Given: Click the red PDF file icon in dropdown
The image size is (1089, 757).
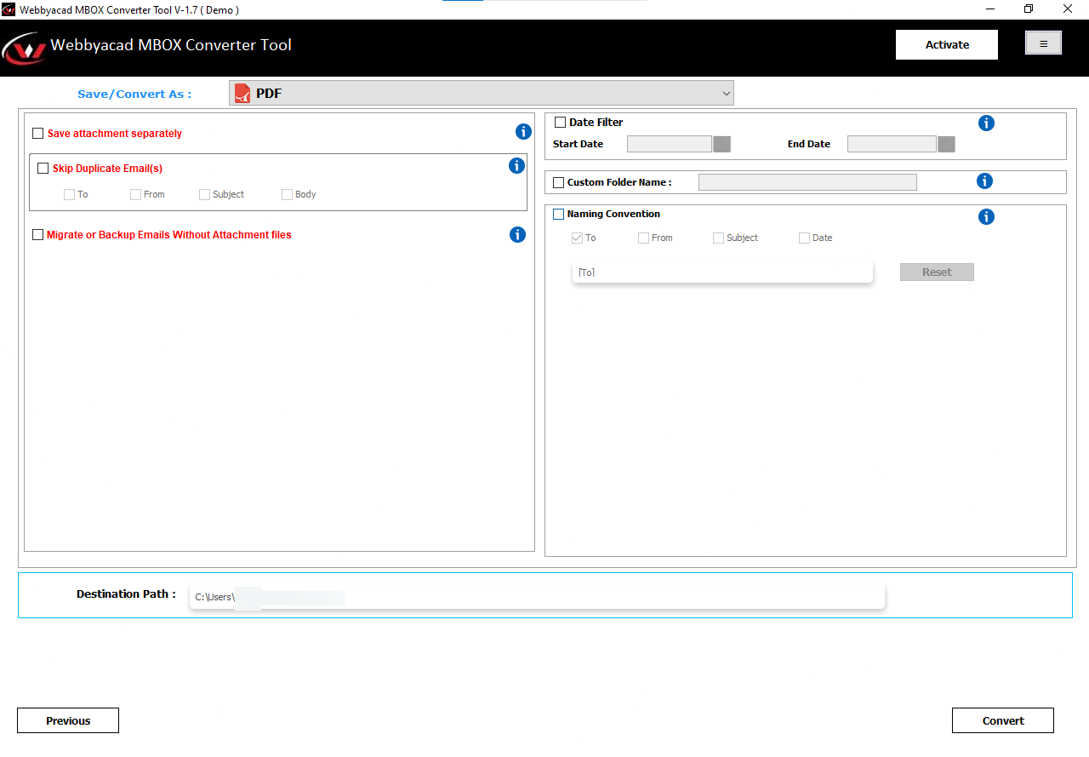Looking at the screenshot, I should point(242,94).
